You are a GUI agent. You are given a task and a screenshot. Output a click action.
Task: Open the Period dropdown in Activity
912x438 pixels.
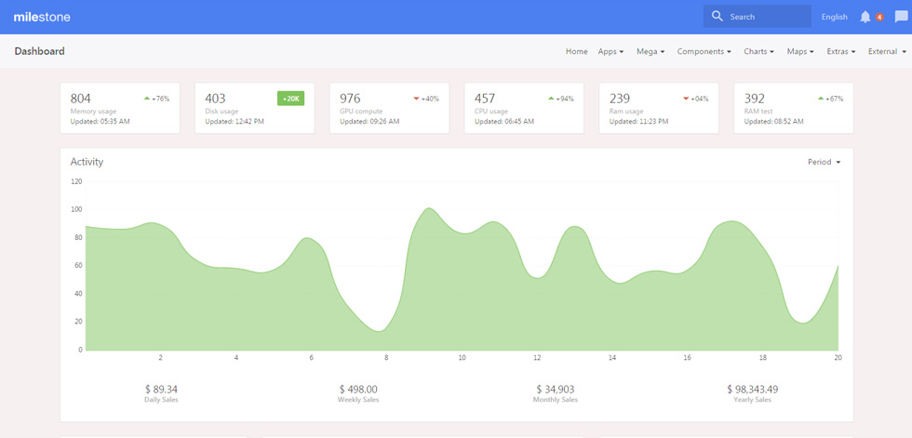pos(825,162)
